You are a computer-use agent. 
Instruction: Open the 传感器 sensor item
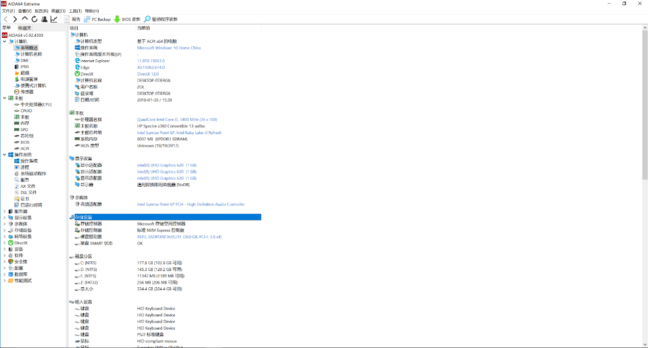[24, 92]
